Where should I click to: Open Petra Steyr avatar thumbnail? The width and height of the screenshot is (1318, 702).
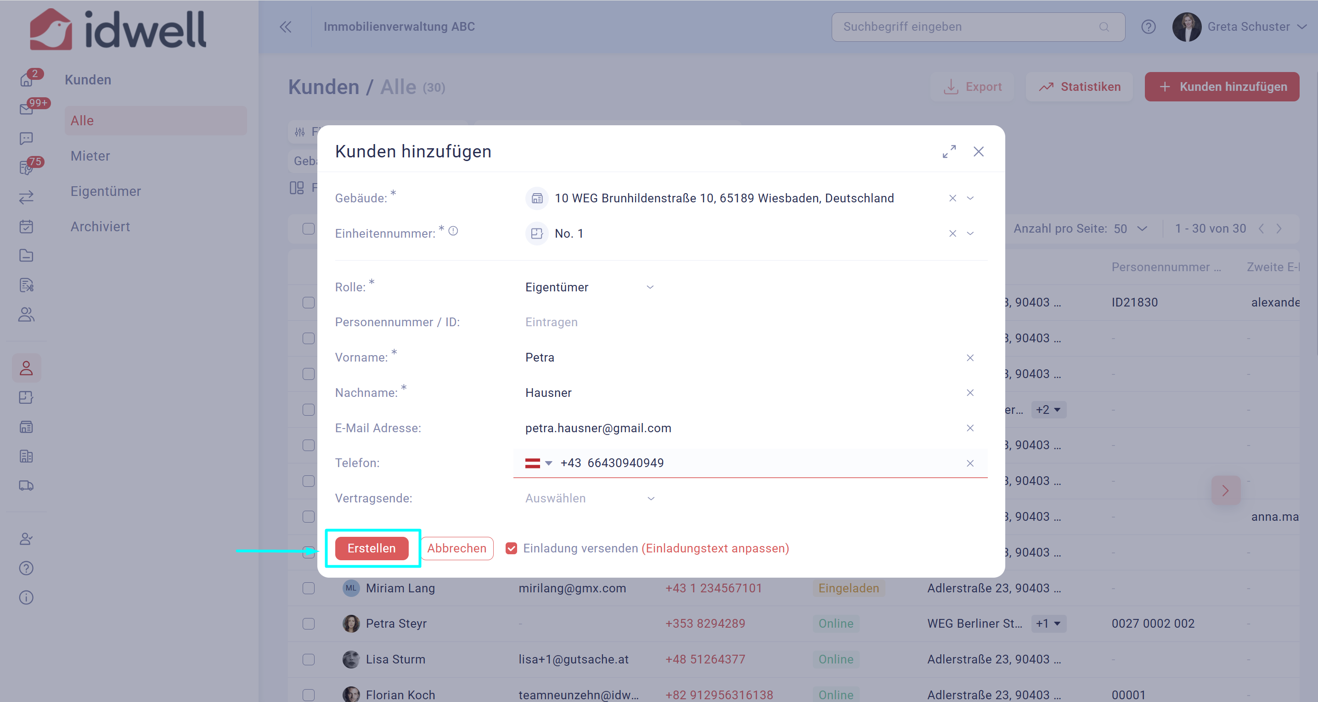pyautogui.click(x=351, y=624)
